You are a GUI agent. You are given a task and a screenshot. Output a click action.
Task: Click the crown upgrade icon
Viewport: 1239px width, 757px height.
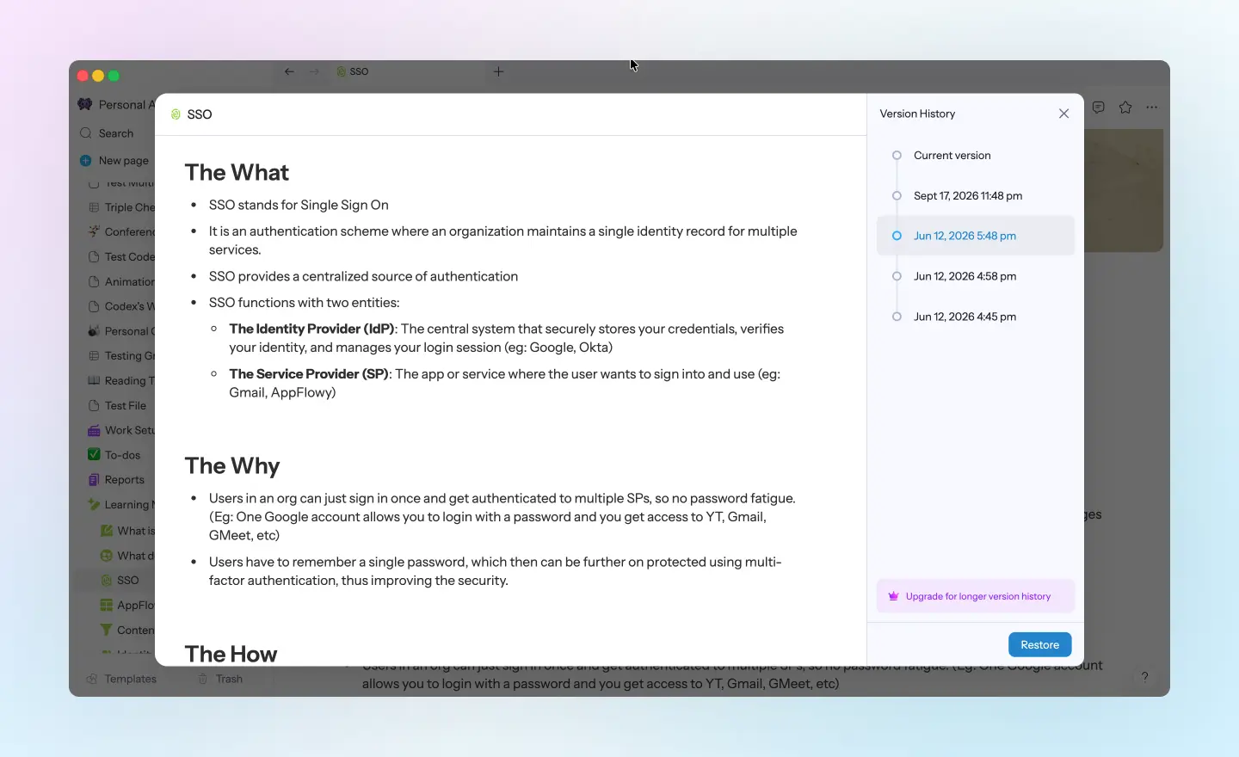(x=893, y=596)
